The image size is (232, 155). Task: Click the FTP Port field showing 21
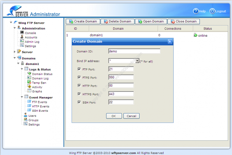(x=121, y=69)
